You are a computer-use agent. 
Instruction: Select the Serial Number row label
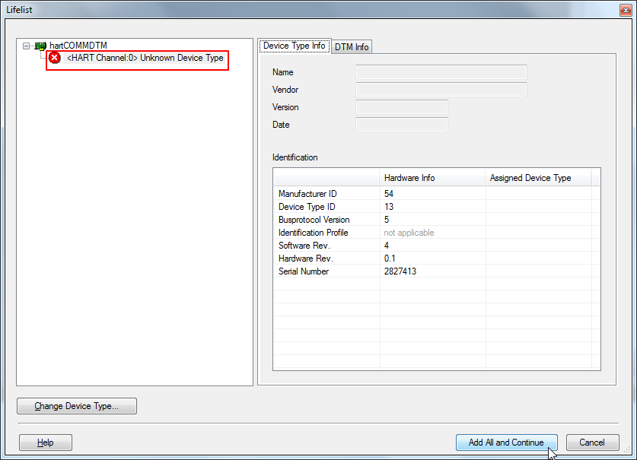coord(304,271)
